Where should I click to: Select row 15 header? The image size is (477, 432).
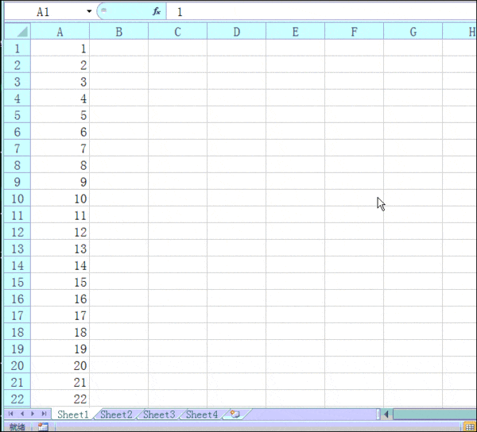point(17,282)
